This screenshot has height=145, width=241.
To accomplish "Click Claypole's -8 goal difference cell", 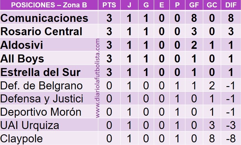I will [230, 138].
